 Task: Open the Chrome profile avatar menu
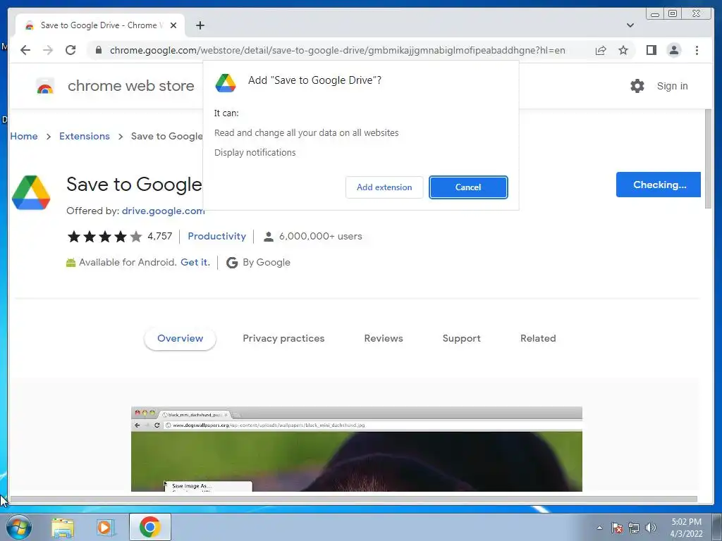point(673,50)
